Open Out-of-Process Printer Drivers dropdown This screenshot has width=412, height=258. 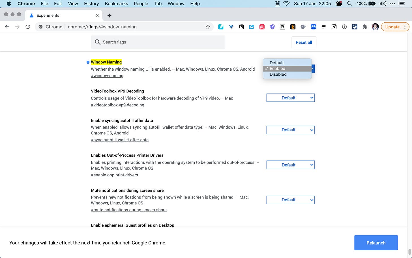[x=291, y=165]
